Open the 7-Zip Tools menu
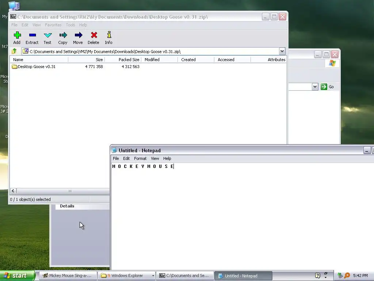This screenshot has height=281, width=374. [70, 25]
